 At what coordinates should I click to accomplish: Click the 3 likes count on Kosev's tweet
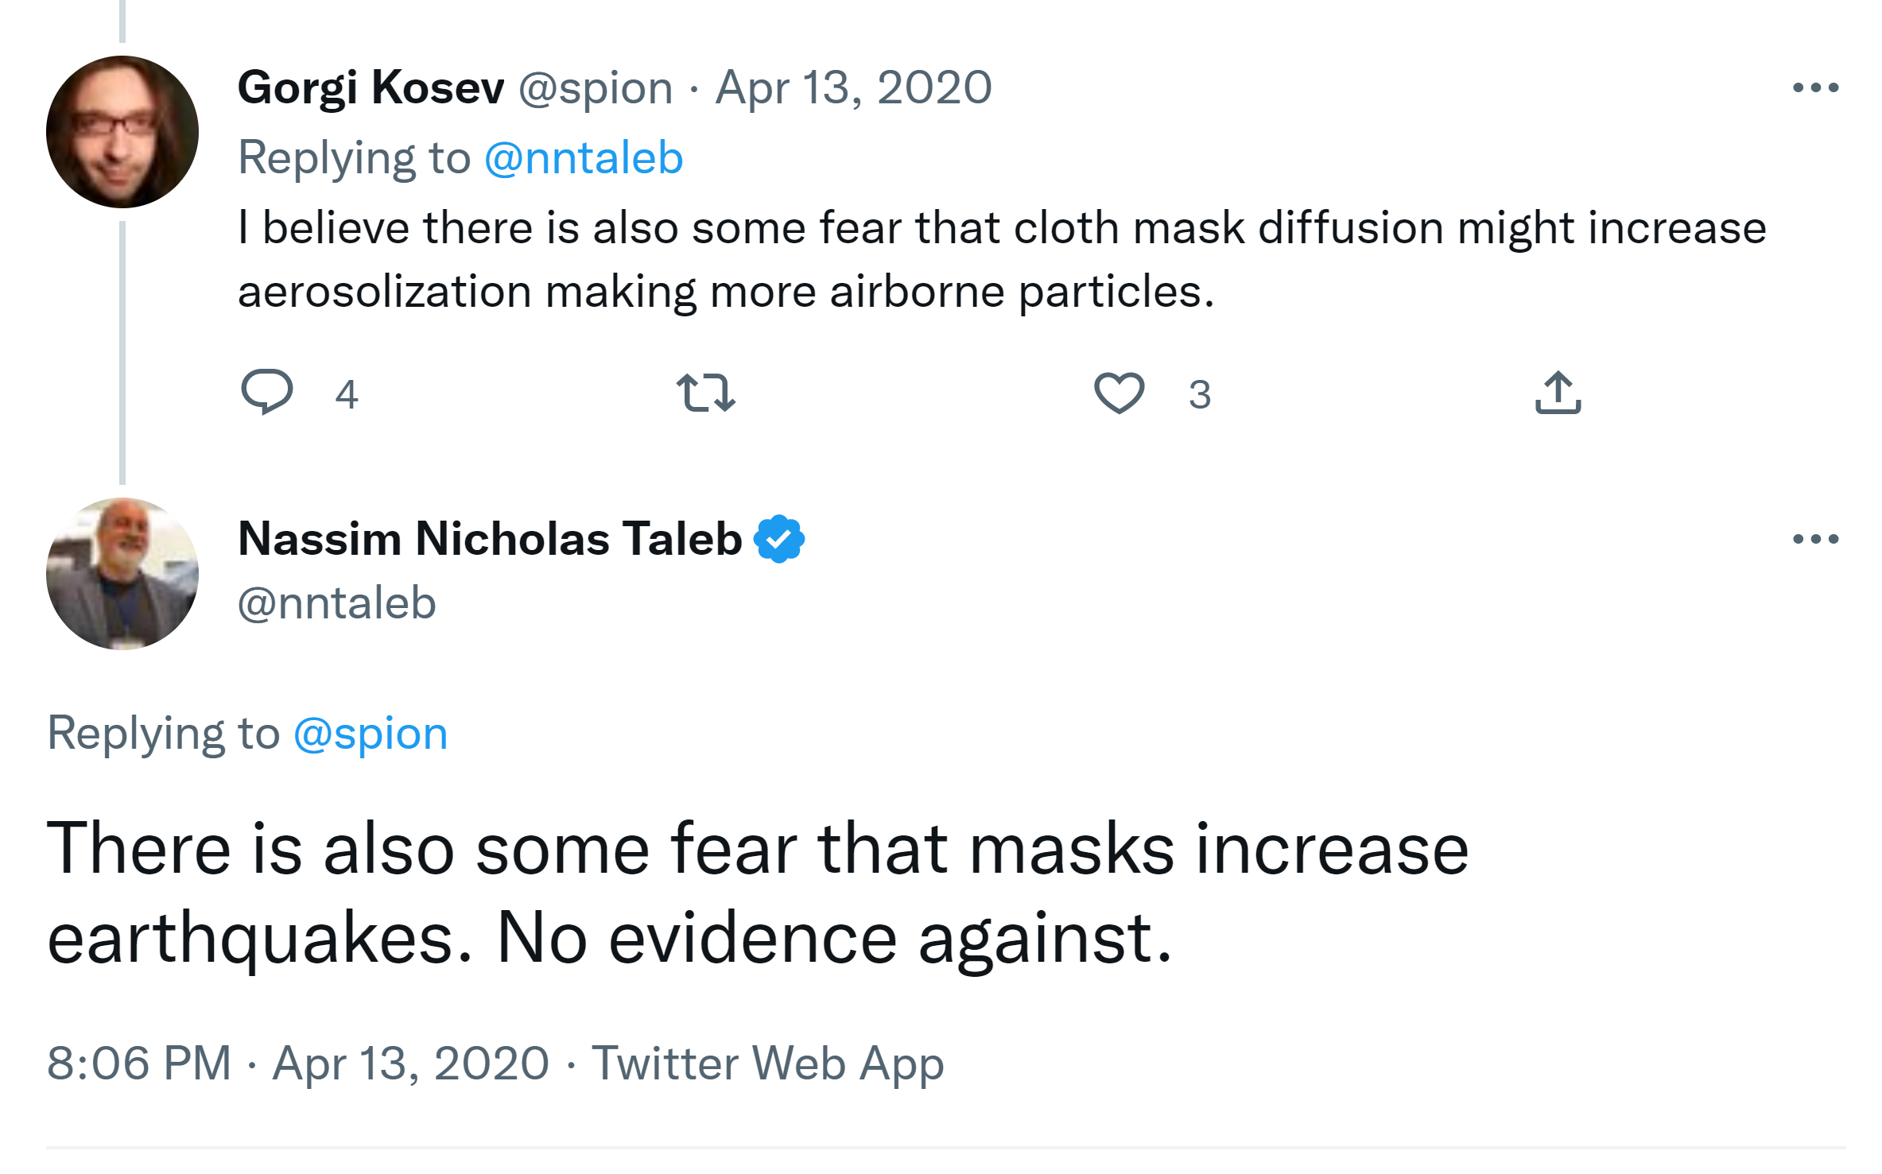coord(1200,394)
